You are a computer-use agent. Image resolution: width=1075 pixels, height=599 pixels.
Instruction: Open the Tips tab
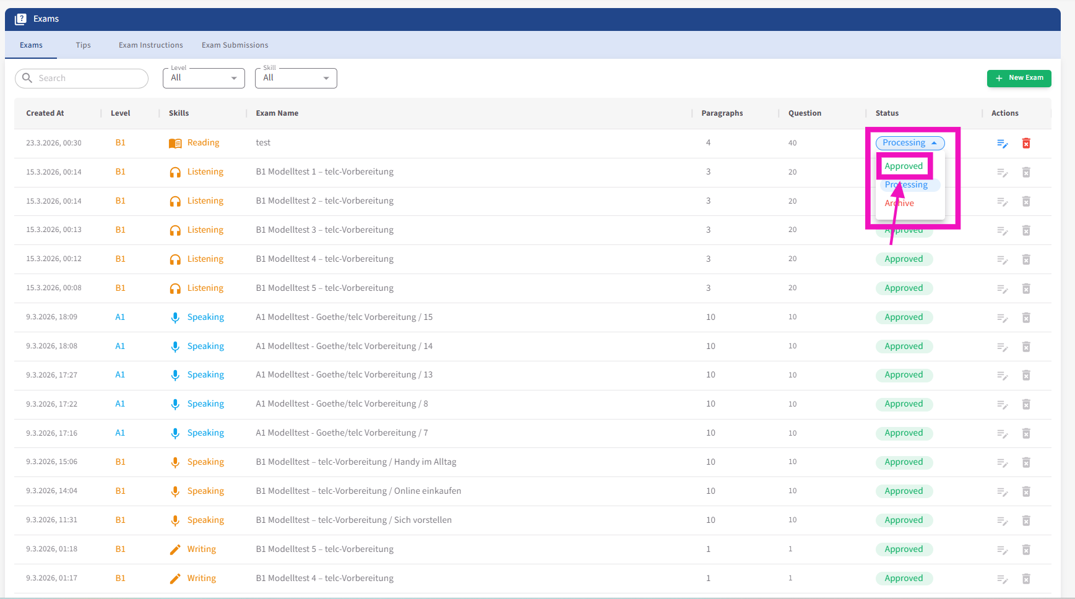pos(83,45)
